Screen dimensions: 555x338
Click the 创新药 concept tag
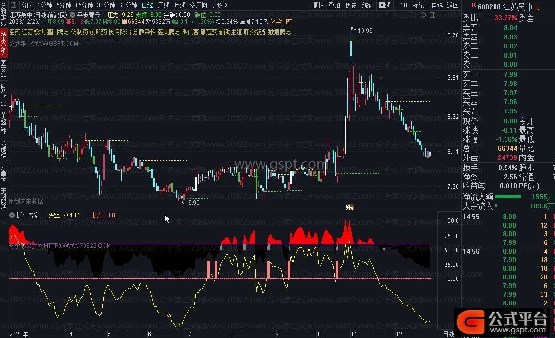(x=98, y=32)
